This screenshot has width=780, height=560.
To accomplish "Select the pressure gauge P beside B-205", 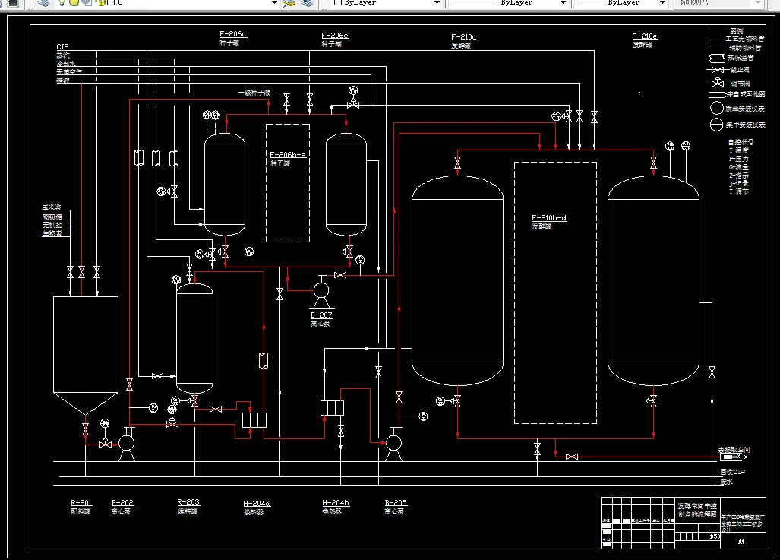I will point(423,416).
